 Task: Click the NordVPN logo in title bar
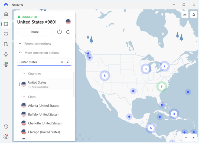coord(6,5)
